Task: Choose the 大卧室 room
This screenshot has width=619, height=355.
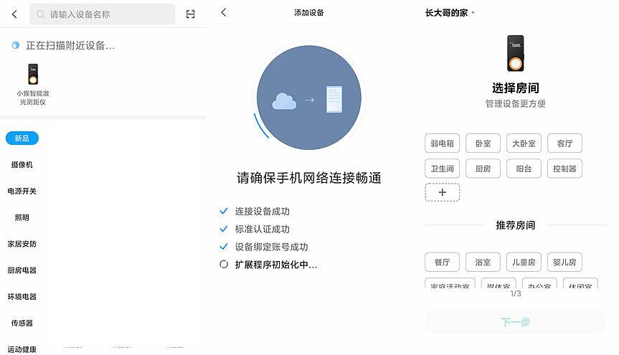Action: pyautogui.click(x=524, y=143)
